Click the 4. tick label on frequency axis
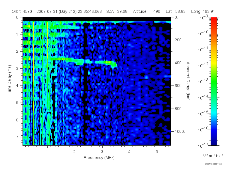This screenshot has width=228, height=171. click(130, 152)
